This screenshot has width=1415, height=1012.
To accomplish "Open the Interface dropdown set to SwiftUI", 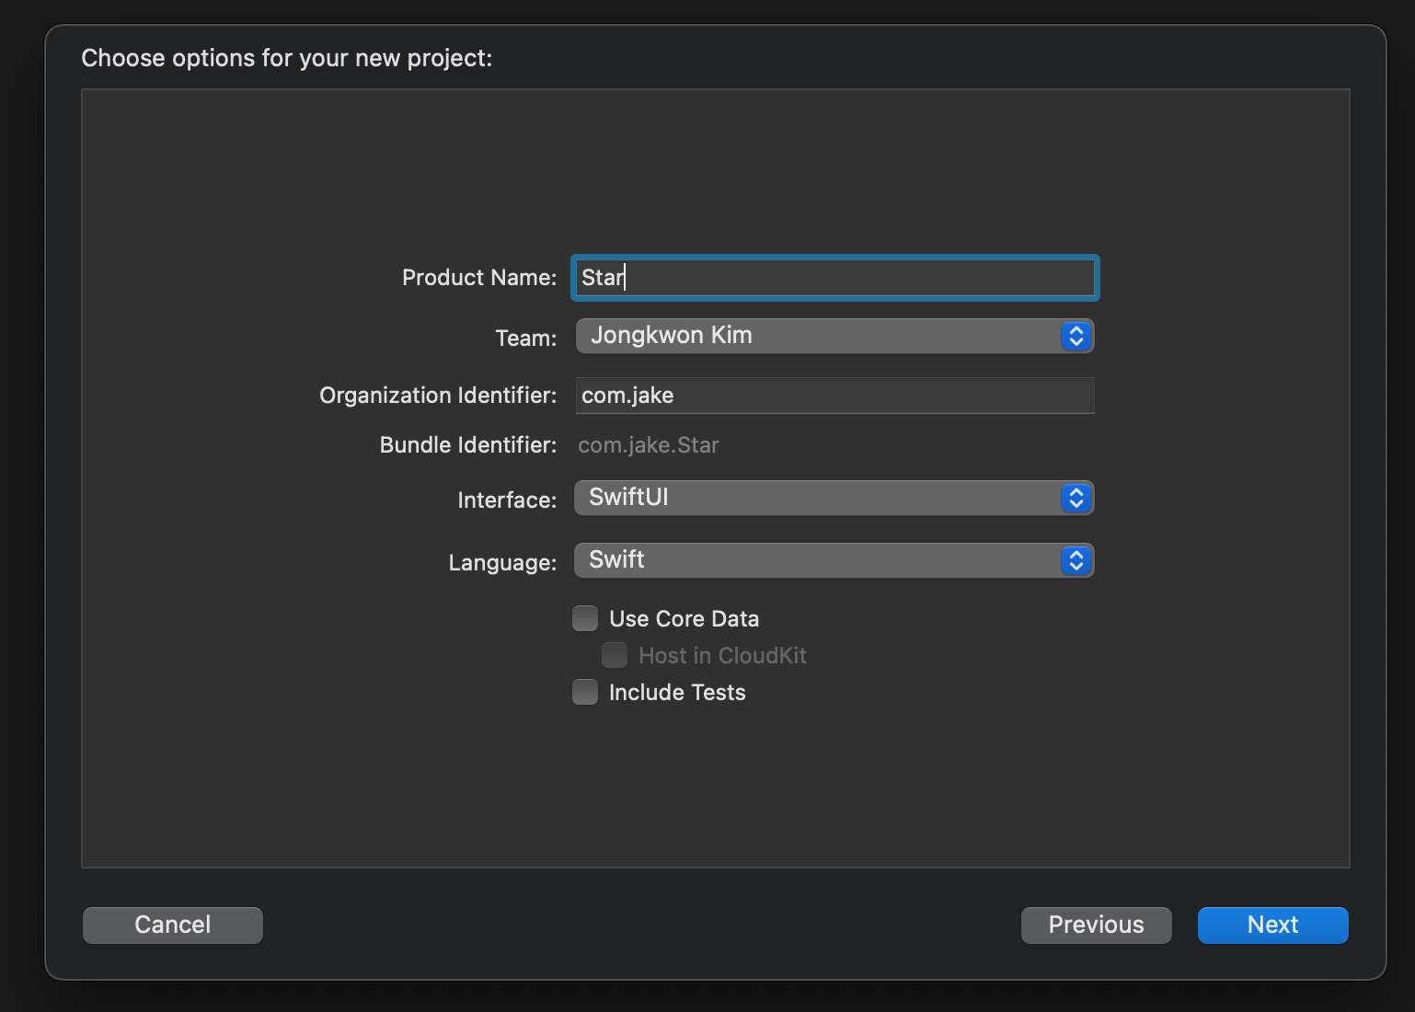I will point(834,499).
